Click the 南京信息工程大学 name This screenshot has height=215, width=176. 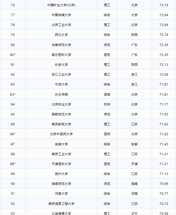pos(61,204)
